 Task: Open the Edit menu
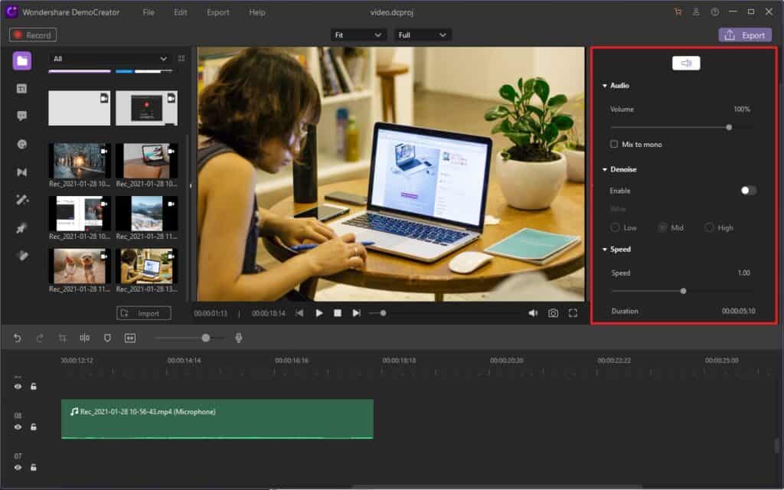[x=180, y=12]
